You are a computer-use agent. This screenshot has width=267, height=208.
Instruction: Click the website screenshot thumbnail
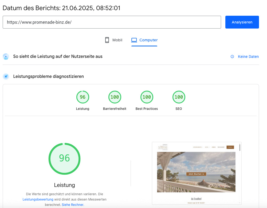point(197,173)
